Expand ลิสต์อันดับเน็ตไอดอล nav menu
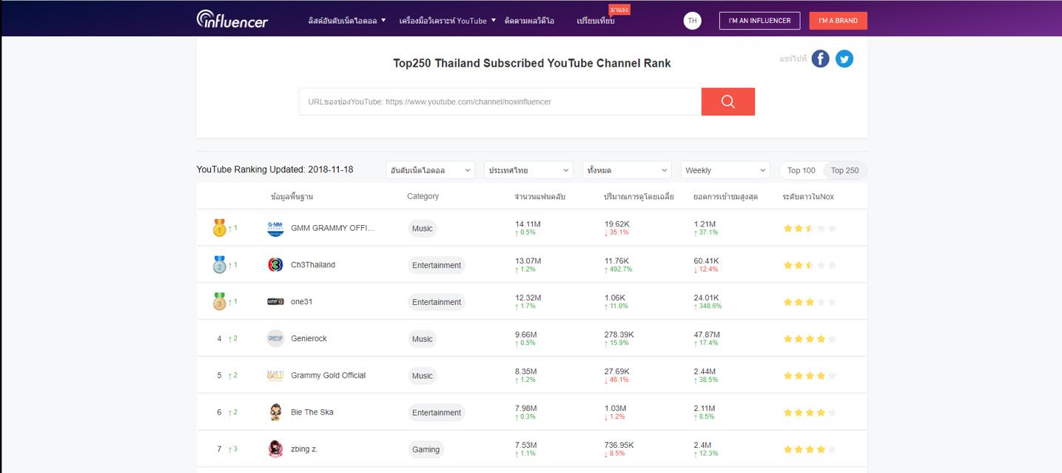 point(347,21)
